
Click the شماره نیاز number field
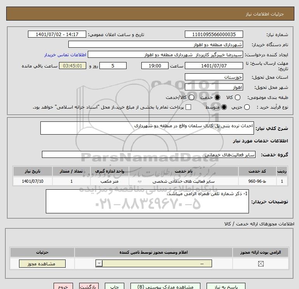point(214,34)
